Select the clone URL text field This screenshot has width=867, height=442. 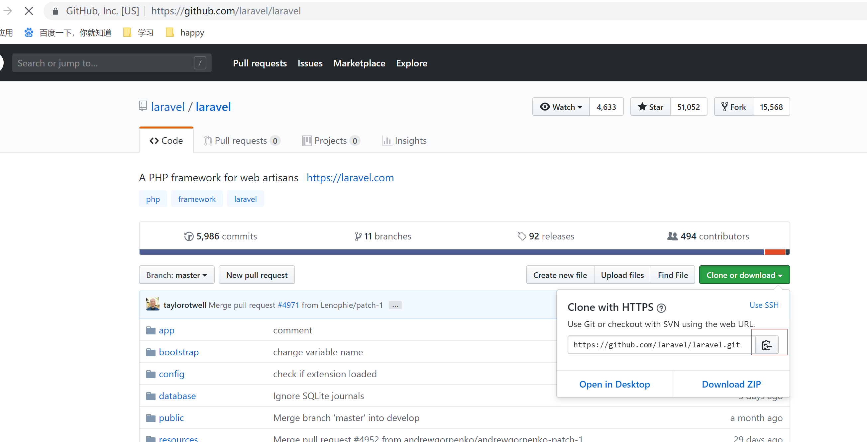[661, 345]
